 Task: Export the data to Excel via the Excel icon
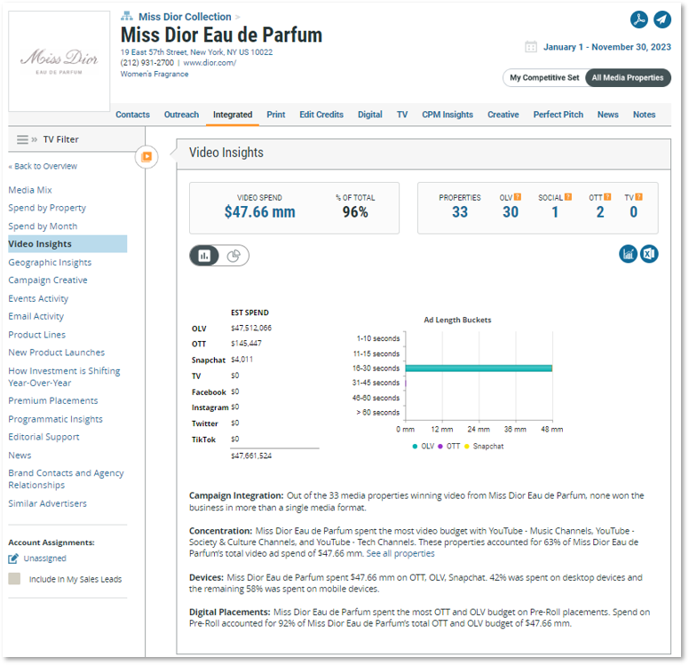point(649,254)
